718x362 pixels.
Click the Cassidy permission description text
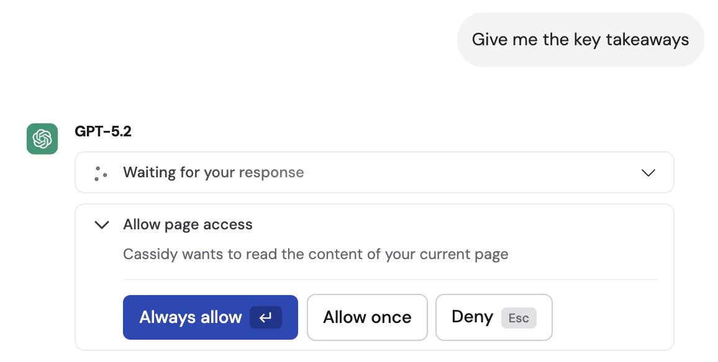316,254
